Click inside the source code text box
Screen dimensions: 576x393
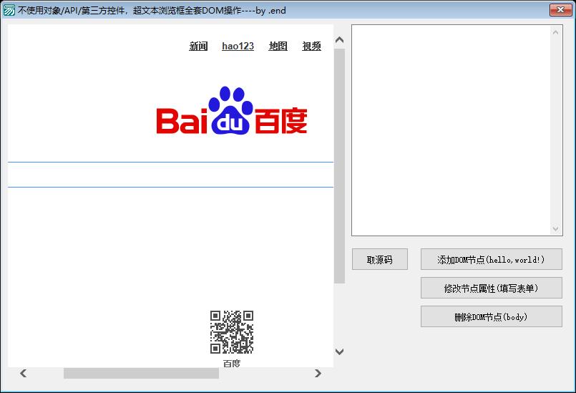pyautogui.click(x=451, y=130)
